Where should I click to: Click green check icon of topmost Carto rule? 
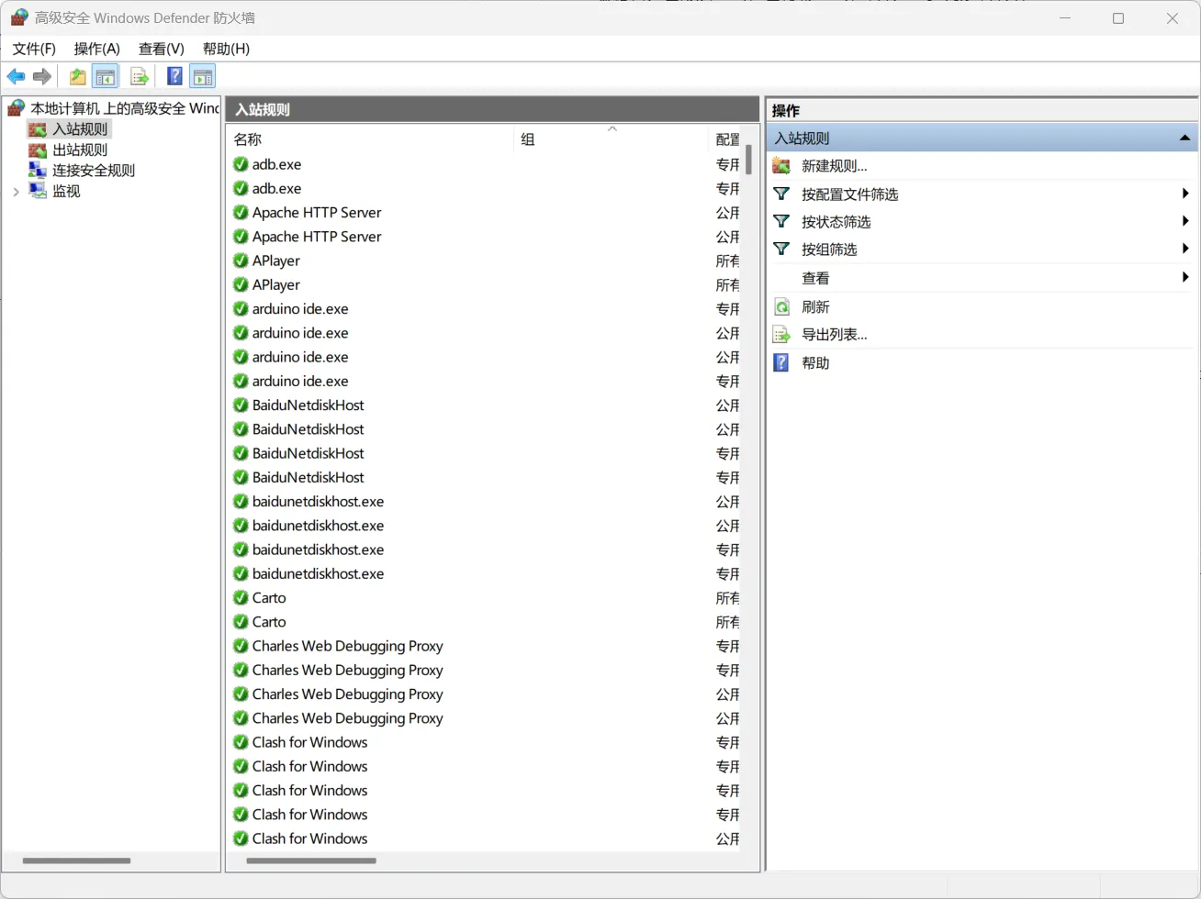click(241, 598)
